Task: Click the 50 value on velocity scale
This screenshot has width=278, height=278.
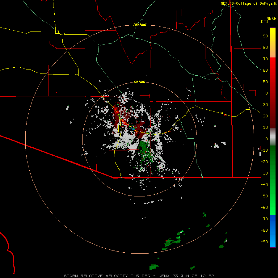Action: (x=265, y=82)
